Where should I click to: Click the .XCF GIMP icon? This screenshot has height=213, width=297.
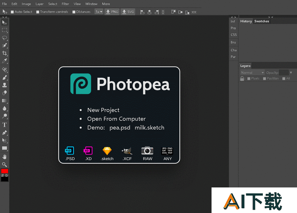127,151
